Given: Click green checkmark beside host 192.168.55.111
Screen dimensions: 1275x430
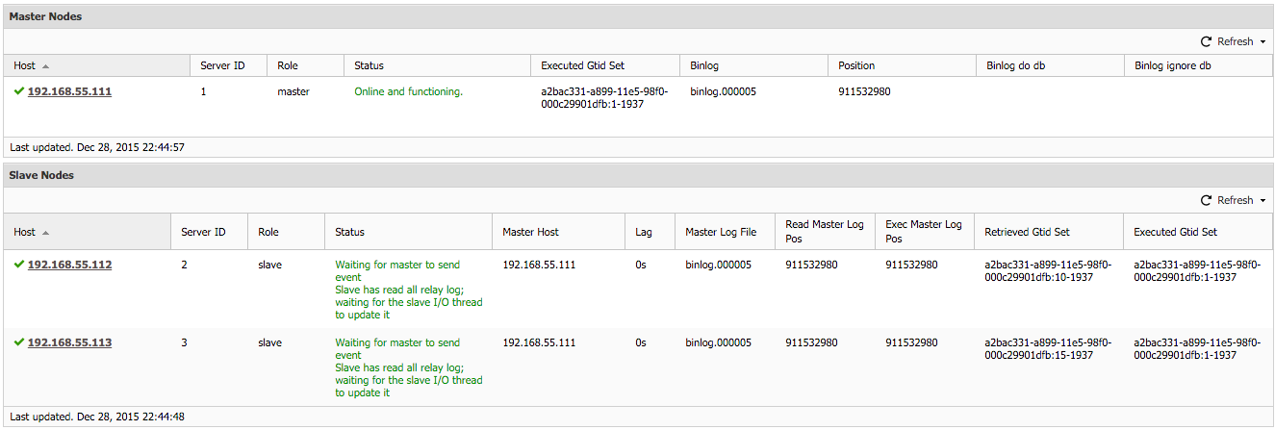Looking at the screenshot, I should pos(19,91).
